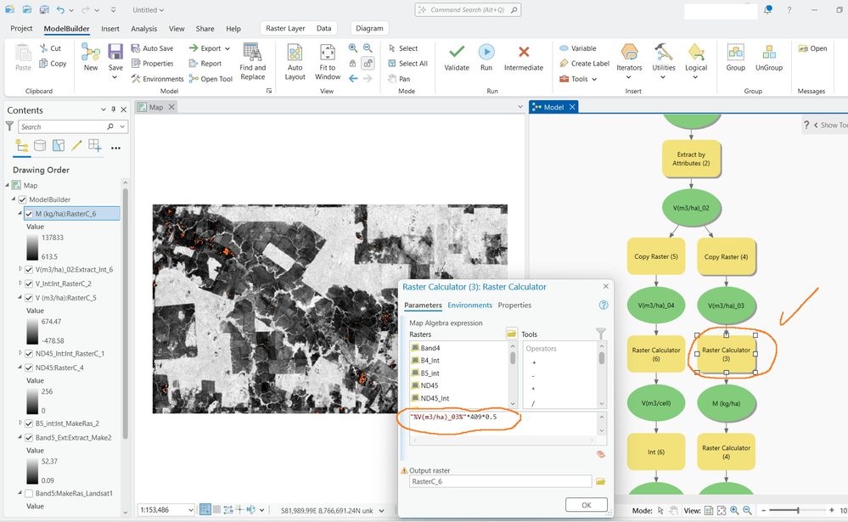Click Create Label in Insert group
This screenshot has height=522, width=848.
tap(584, 64)
